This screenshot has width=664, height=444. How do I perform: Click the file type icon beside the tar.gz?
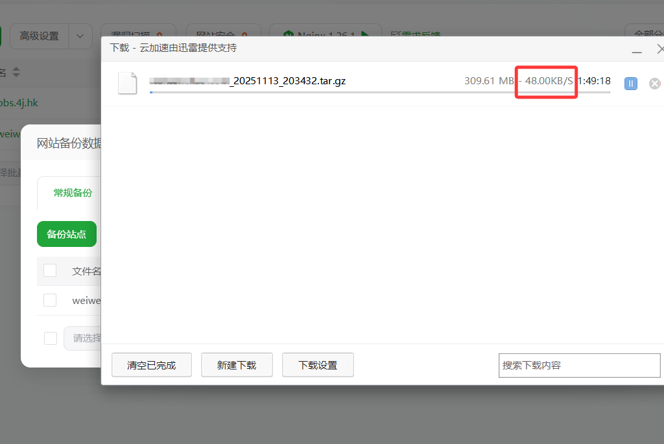pyautogui.click(x=128, y=82)
